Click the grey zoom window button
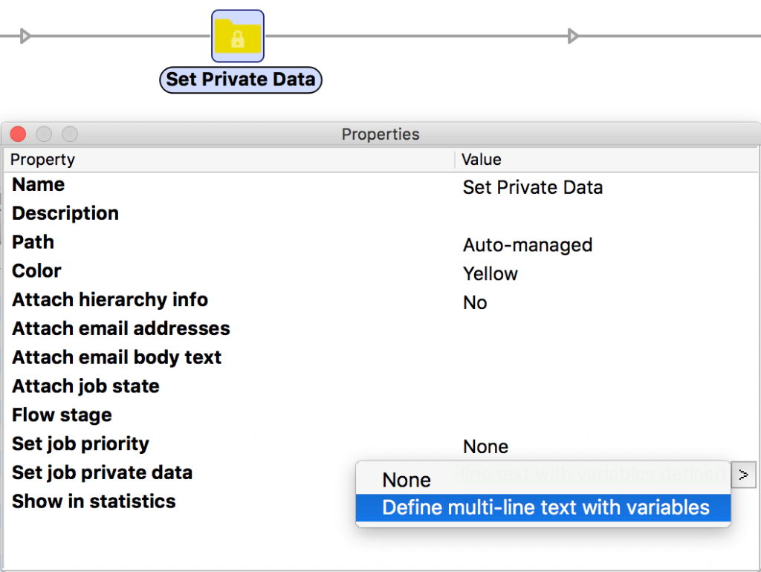Screen dimensions: 761x572 coord(69,134)
